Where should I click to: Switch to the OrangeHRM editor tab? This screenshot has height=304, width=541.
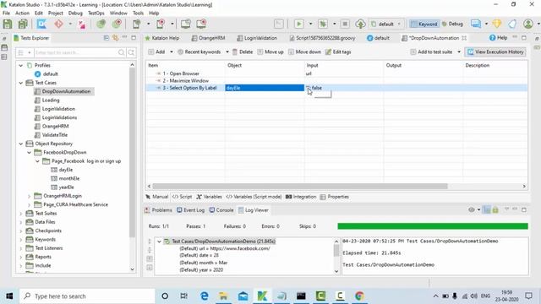[x=208, y=38]
